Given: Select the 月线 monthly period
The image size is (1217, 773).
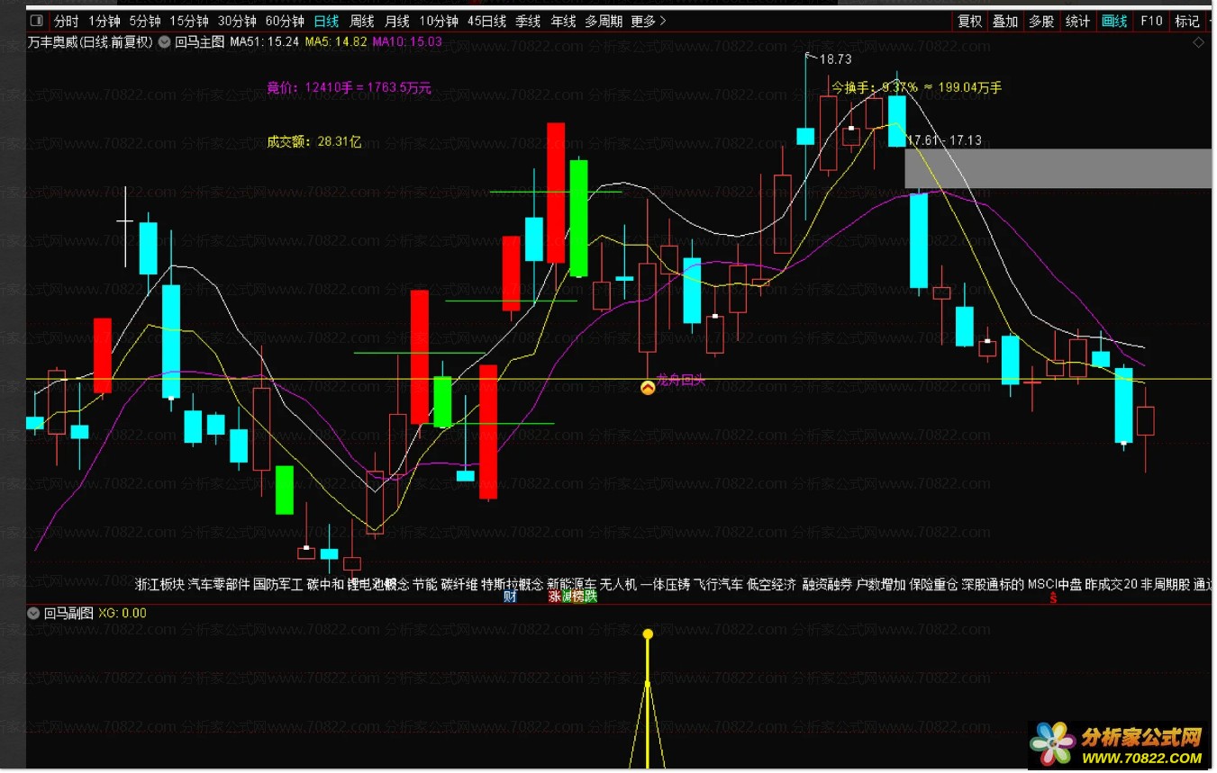Looking at the screenshot, I should coord(396,21).
